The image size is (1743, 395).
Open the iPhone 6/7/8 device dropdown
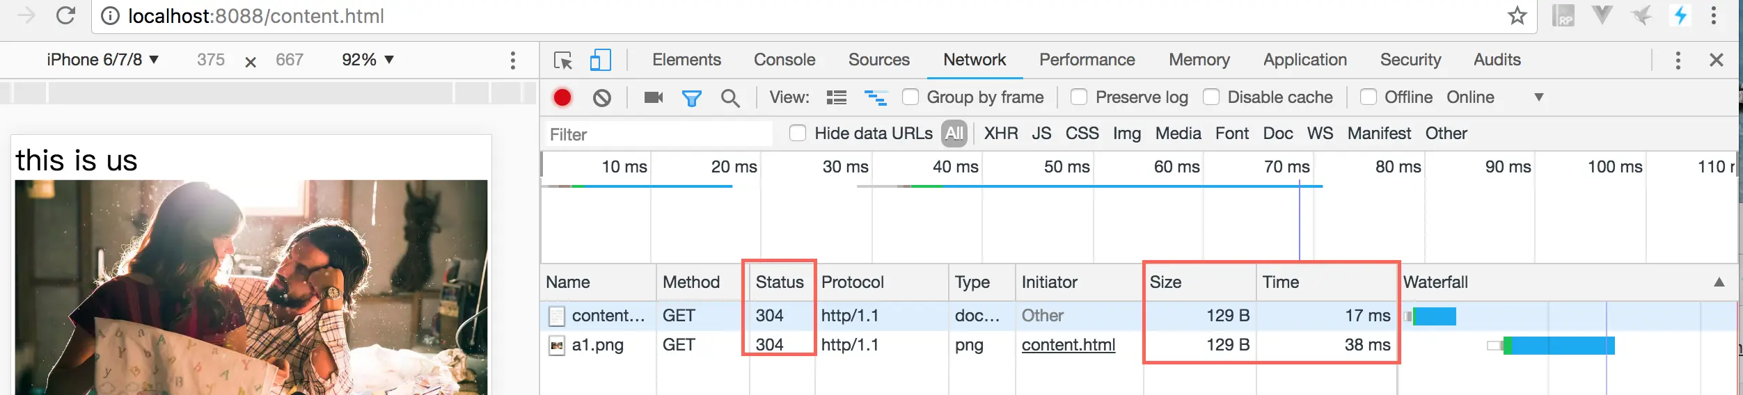coord(103,60)
